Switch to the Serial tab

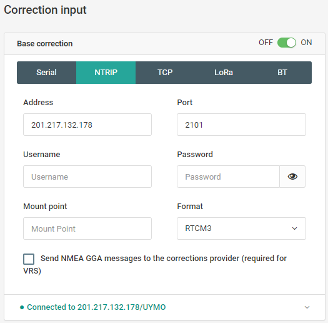(46, 73)
